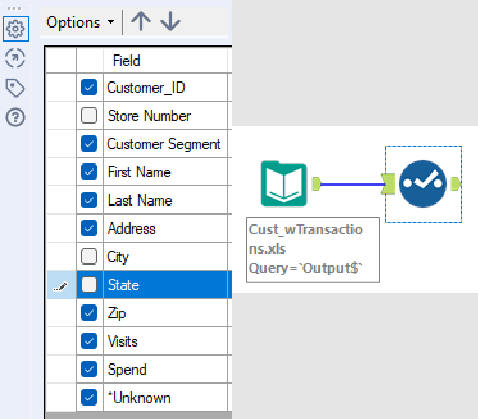Move selected field down with arrow

click(x=170, y=22)
